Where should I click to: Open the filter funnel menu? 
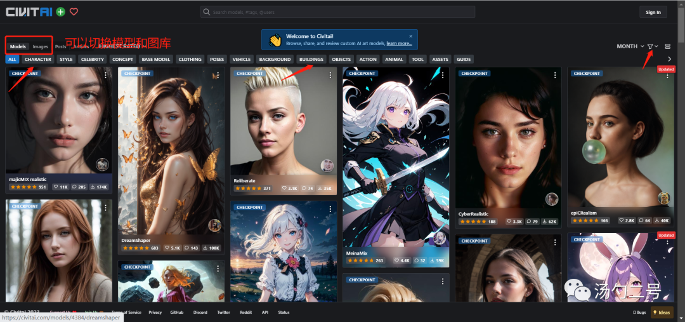point(651,46)
